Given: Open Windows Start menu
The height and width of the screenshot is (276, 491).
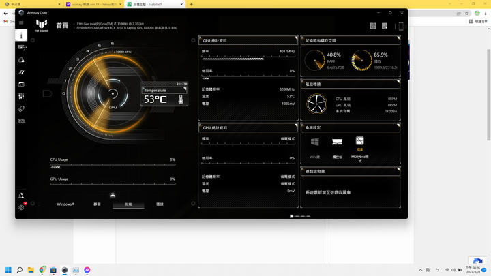Looking at the screenshot, I should click(8, 270).
